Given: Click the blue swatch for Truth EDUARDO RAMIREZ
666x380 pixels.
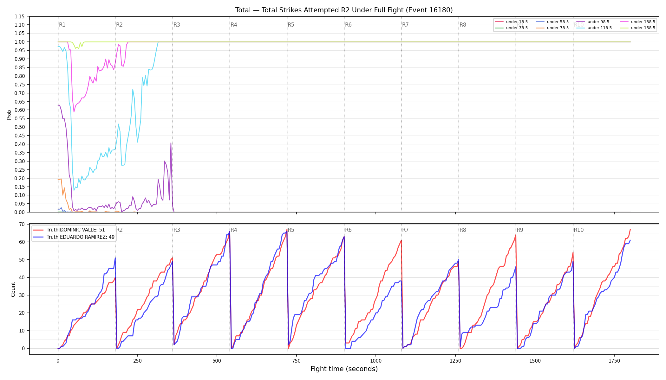Looking at the screenshot, I should point(39,237).
